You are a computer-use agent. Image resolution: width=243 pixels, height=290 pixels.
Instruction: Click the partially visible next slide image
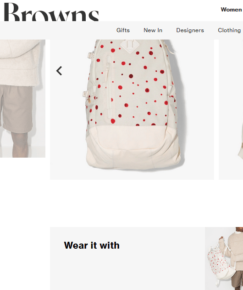(231, 109)
